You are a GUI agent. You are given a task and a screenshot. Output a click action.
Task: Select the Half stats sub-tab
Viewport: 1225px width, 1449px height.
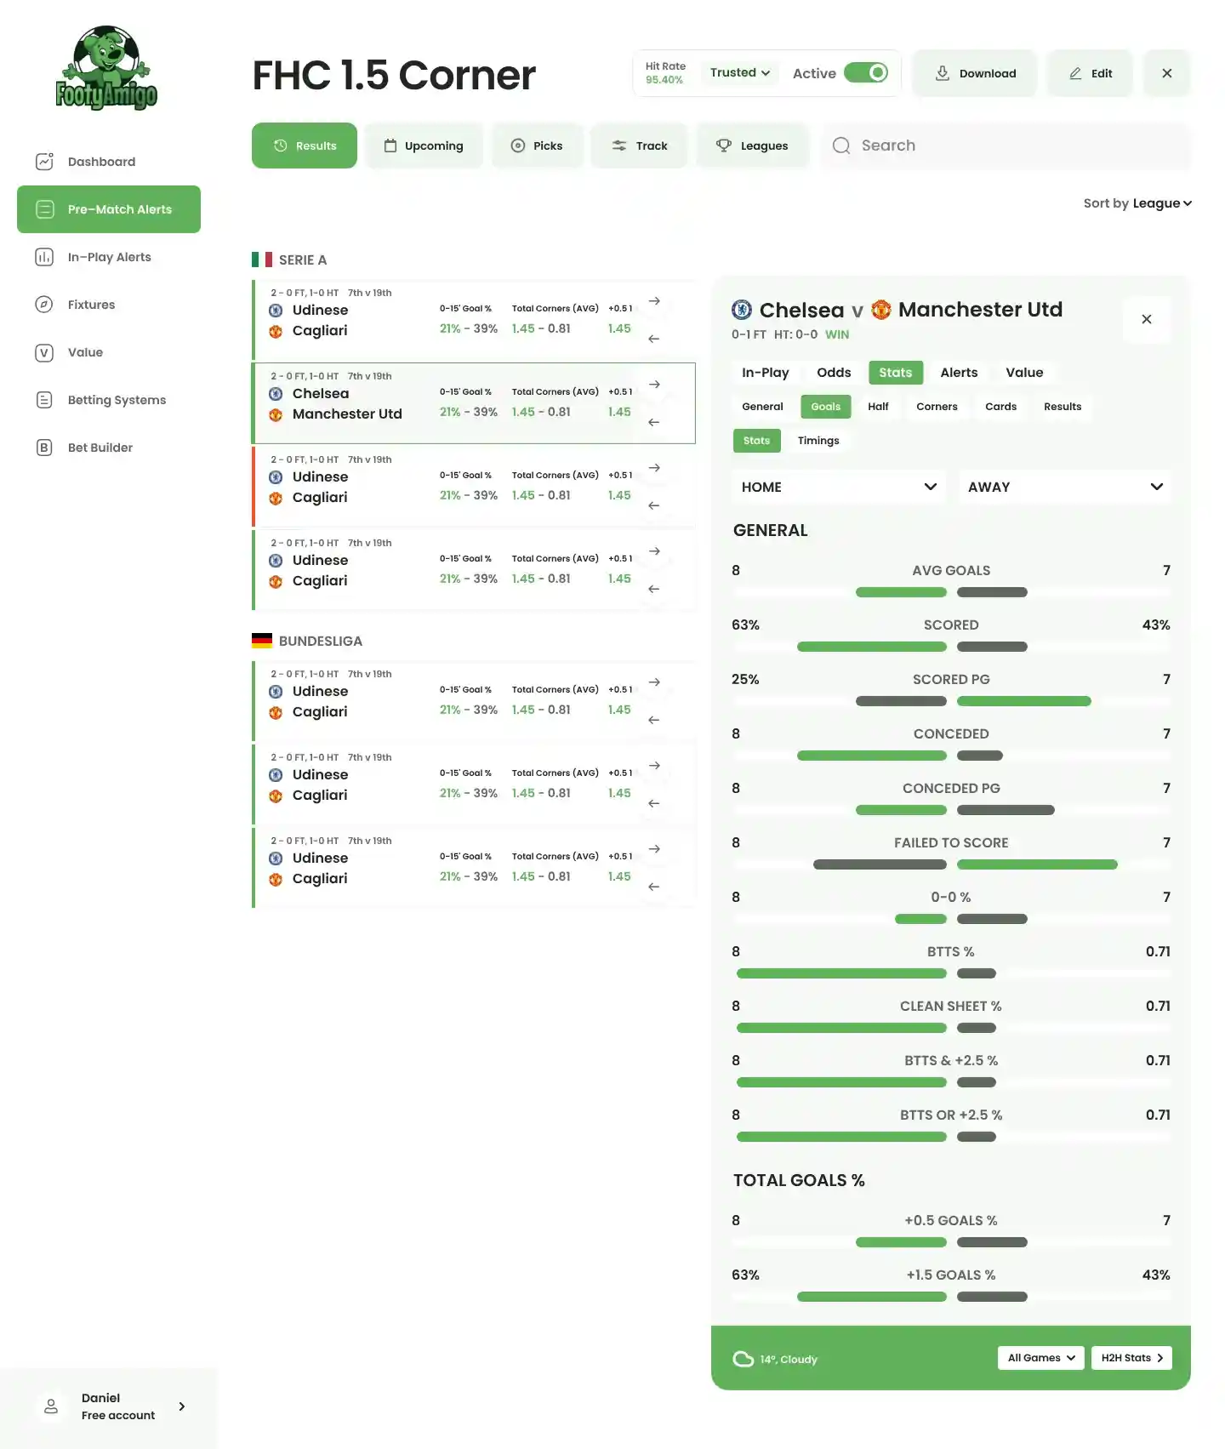pyautogui.click(x=878, y=407)
